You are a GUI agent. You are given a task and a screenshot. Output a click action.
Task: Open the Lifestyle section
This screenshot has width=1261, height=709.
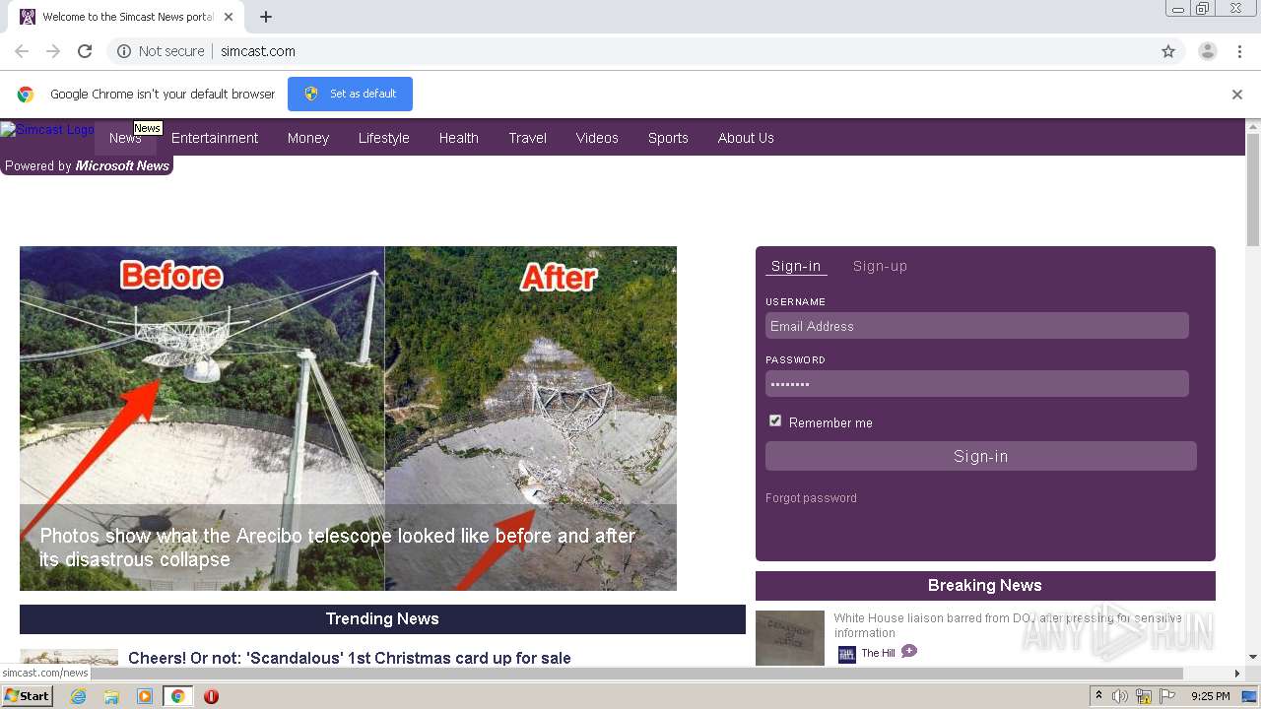(x=384, y=138)
